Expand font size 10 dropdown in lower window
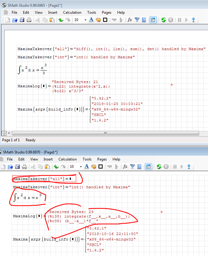This screenshot has width=208, height=256. point(81,167)
